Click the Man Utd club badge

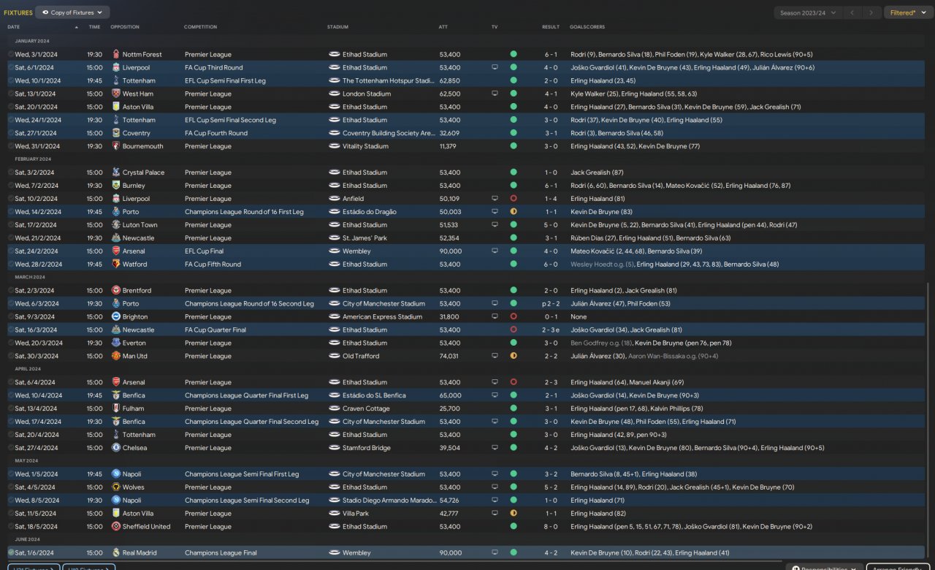(x=115, y=357)
